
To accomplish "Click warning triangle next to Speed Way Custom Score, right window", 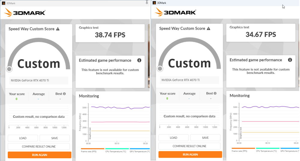I will click(x=208, y=29).
